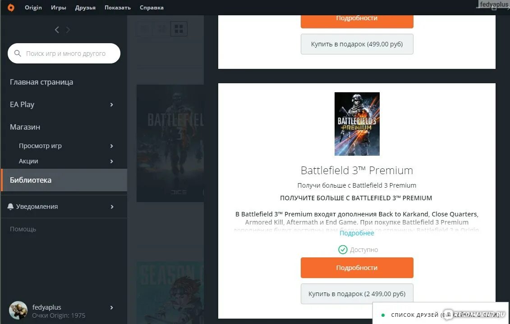The image size is (510, 324).
Task: Open the Справка menu
Action: pos(152,8)
